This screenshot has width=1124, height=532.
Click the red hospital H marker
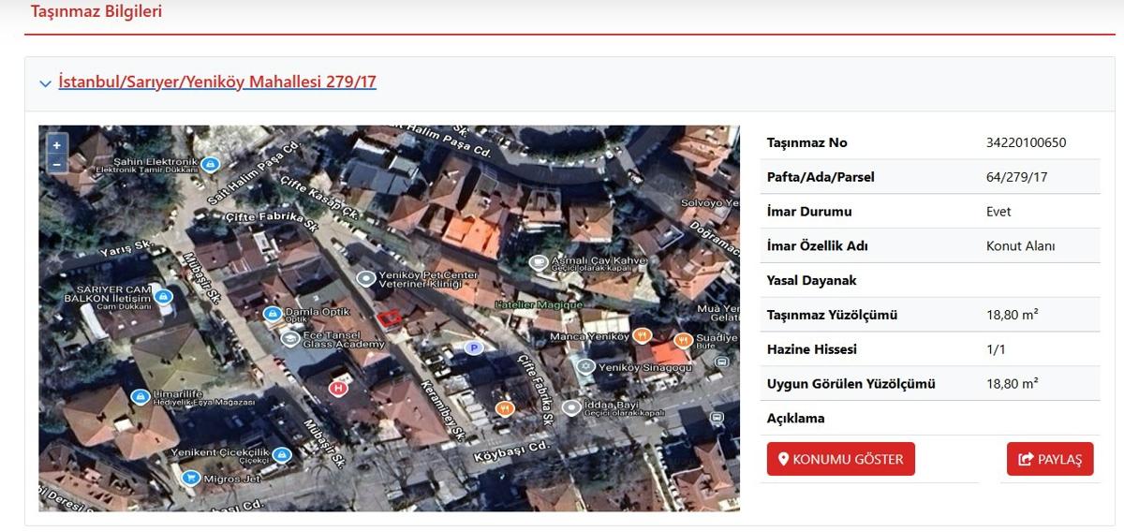pyautogui.click(x=339, y=387)
